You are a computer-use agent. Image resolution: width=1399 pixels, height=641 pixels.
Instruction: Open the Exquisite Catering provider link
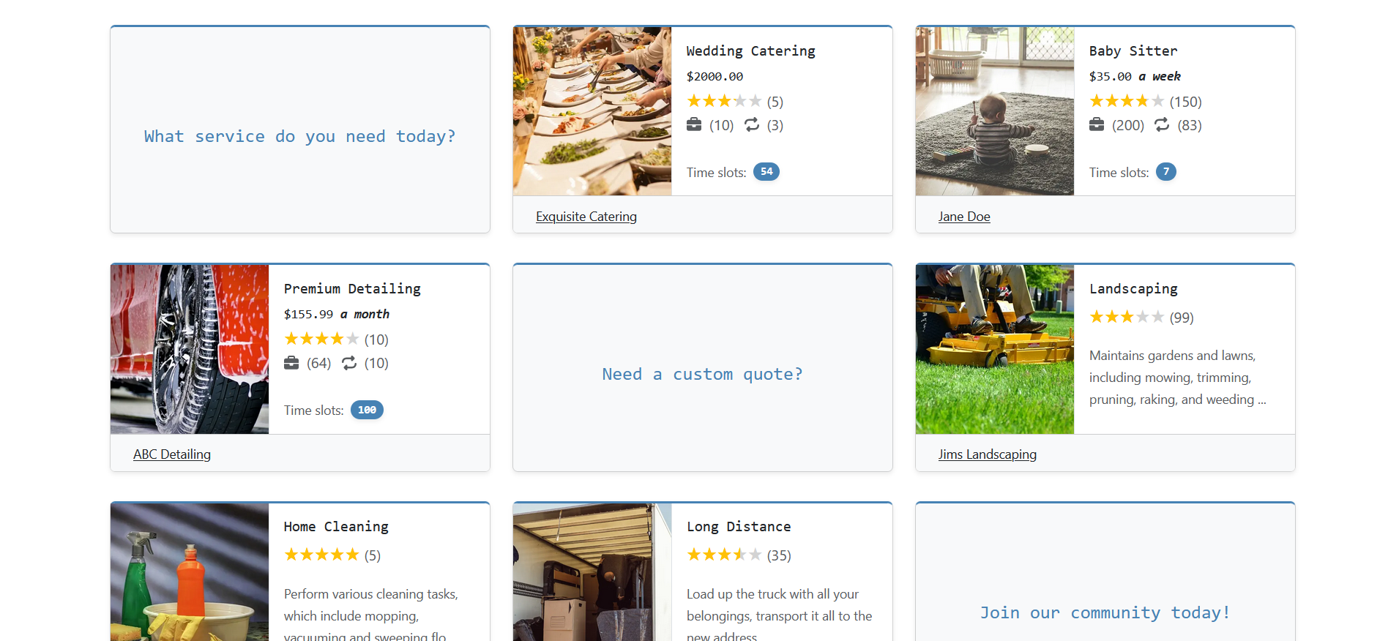(586, 216)
